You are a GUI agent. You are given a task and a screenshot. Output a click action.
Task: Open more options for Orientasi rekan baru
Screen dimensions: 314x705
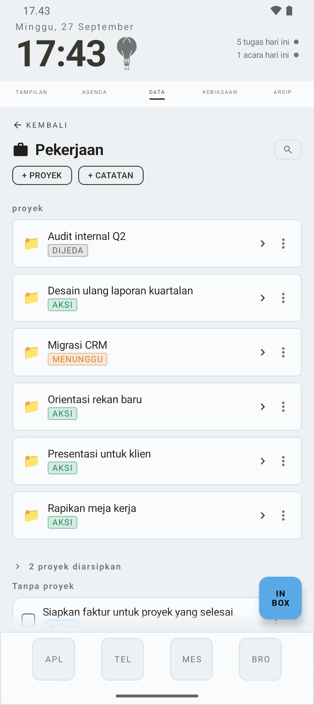283,407
